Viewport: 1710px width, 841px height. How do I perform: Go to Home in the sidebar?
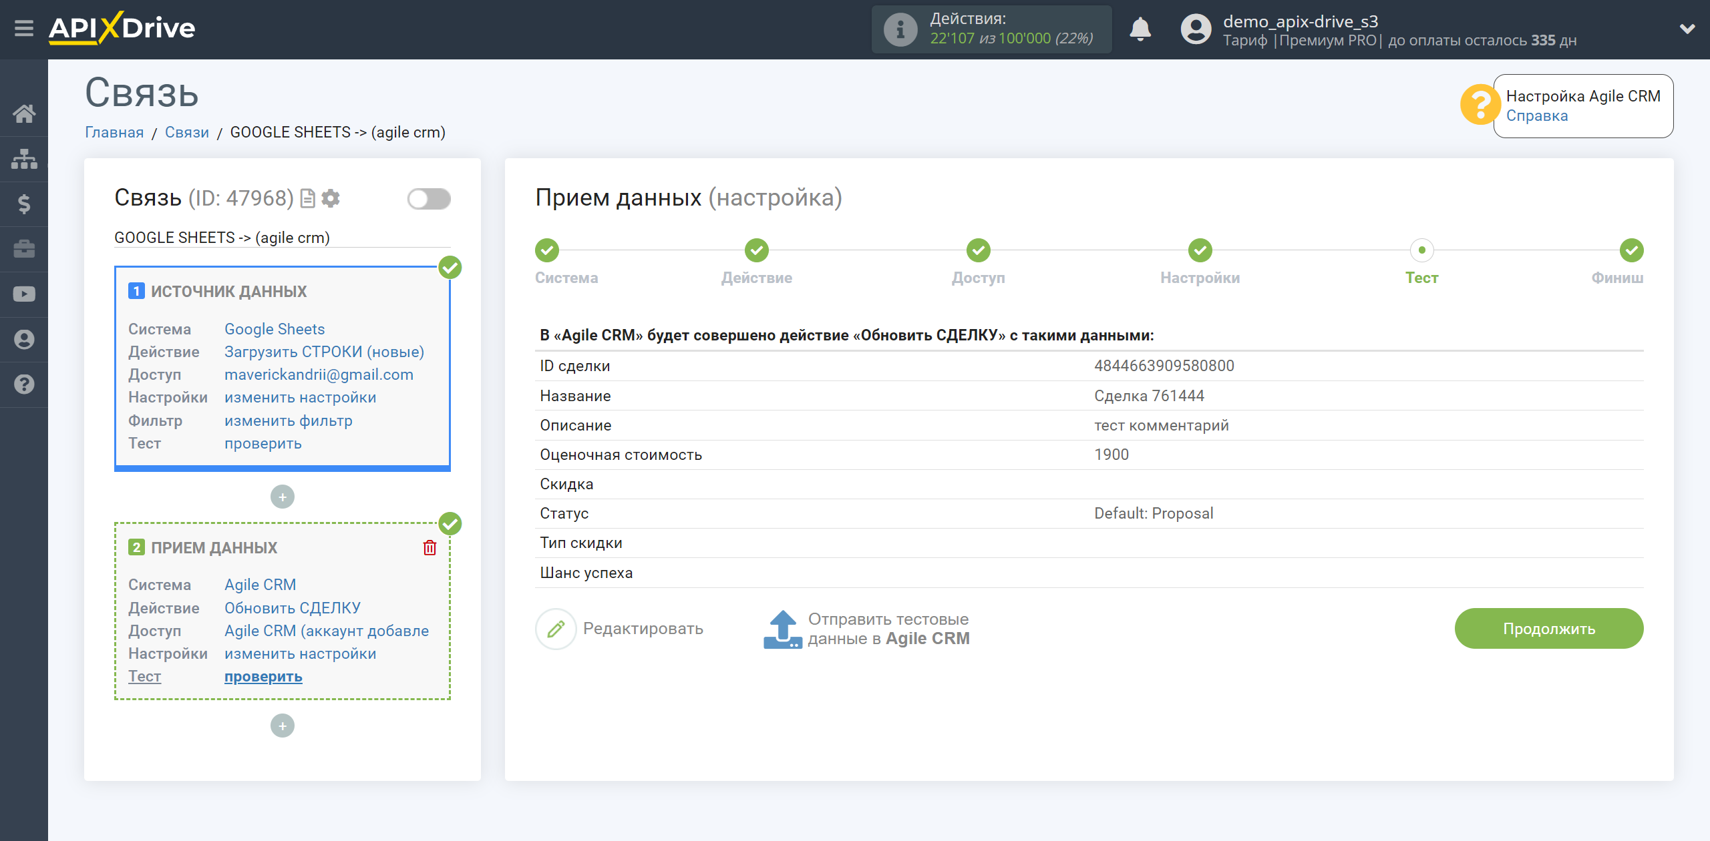coord(24,113)
